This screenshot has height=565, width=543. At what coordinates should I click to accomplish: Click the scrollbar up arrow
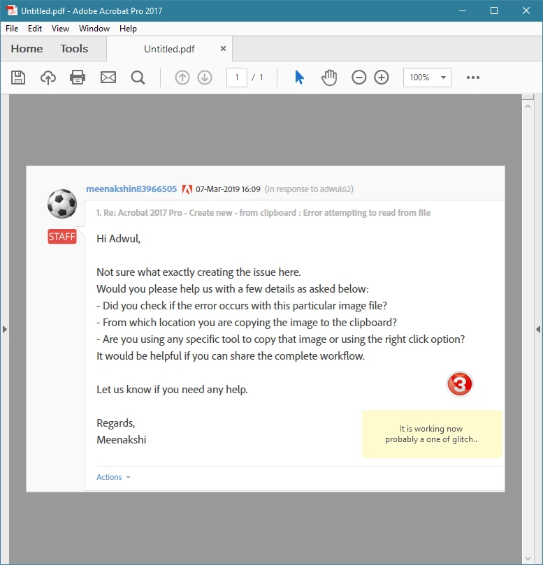528,107
